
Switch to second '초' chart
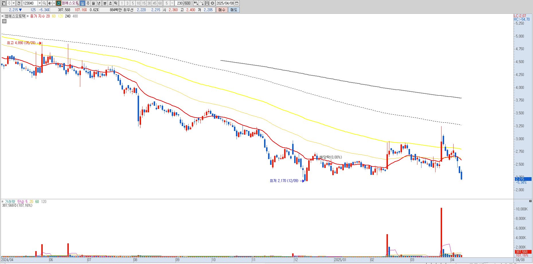110,3
